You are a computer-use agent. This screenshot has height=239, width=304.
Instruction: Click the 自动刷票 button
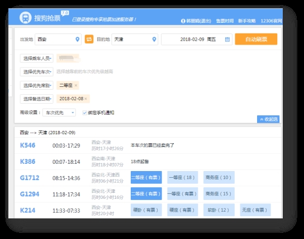[256, 39]
